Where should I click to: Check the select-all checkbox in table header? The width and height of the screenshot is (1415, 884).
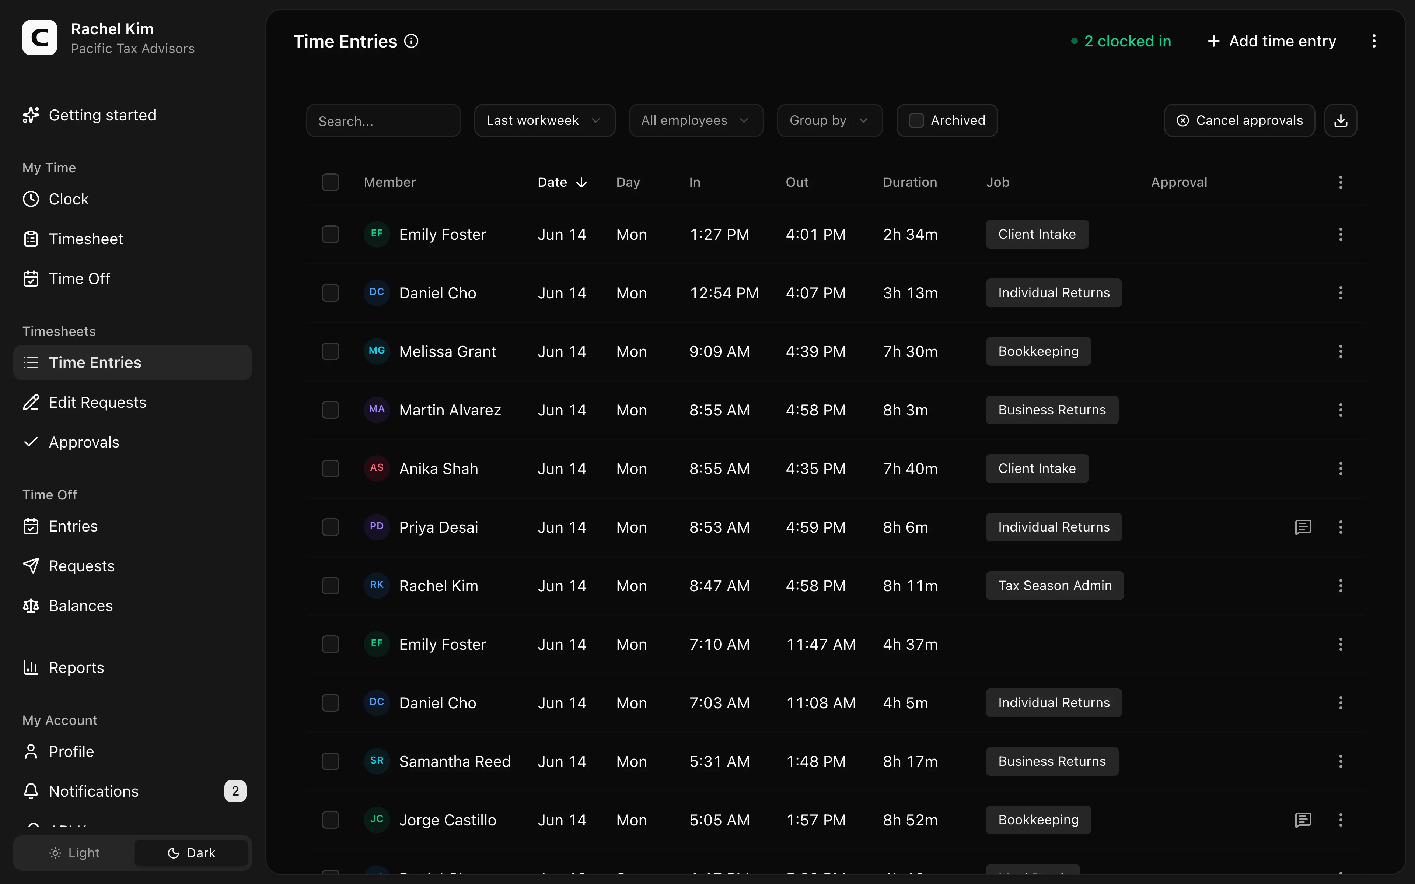coord(331,182)
